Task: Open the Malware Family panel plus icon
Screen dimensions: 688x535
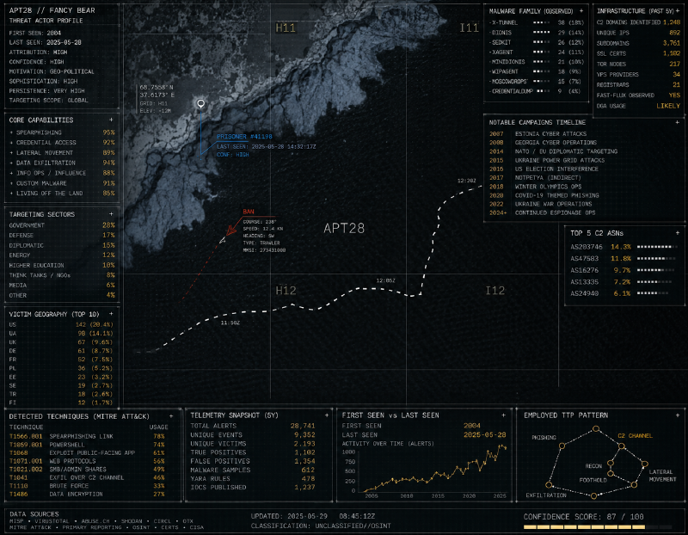Action: pos(581,11)
